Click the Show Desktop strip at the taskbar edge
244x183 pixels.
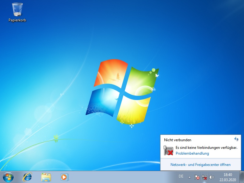(242, 177)
